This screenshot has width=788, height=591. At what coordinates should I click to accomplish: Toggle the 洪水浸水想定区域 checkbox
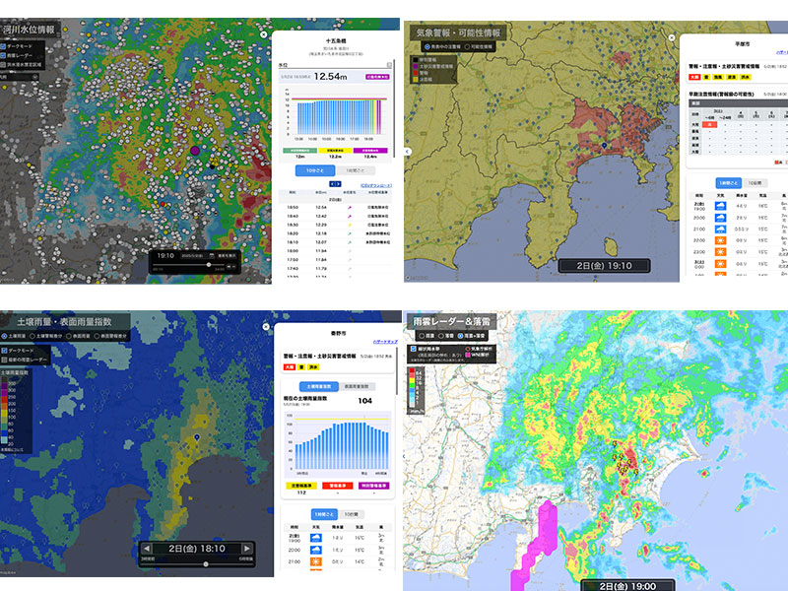(x=7, y=66)
